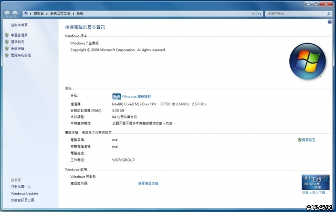Click the 變更產品金鑰 link

pyautogui.click(x=148, y=184)
